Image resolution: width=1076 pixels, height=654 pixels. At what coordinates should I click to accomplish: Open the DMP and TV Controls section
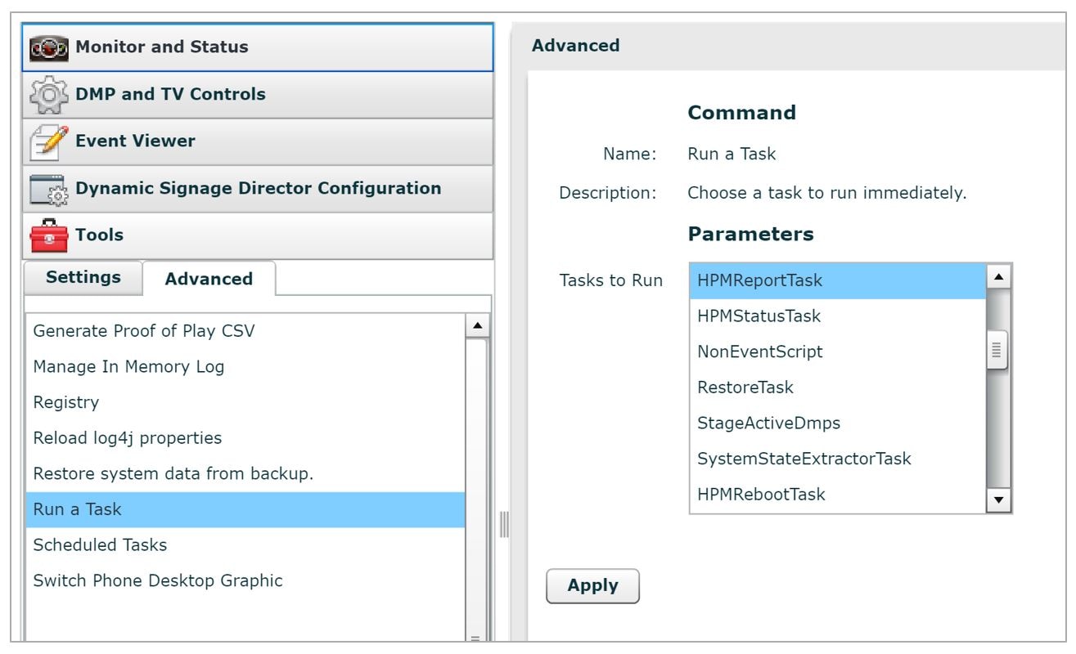[258, 95]
